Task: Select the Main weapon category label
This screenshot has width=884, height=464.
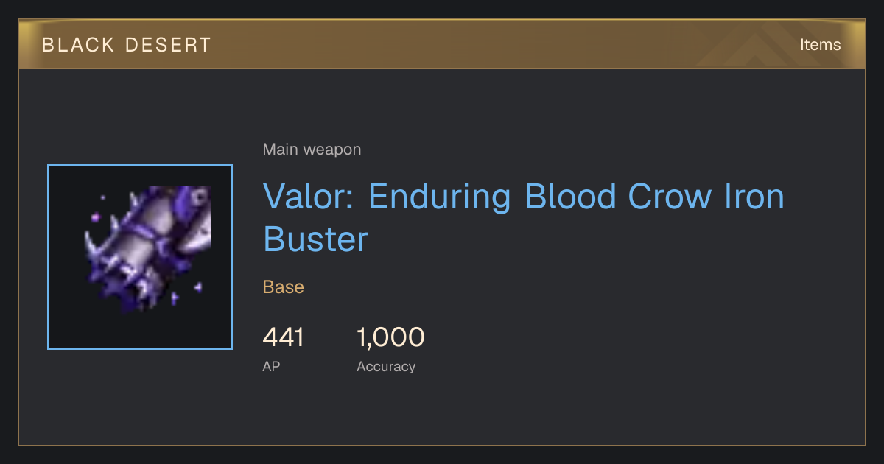Action: (x=312, y=150)
